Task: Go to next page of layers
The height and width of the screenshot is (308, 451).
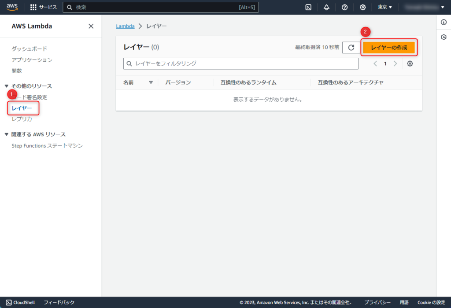Action: click(395, 63)
